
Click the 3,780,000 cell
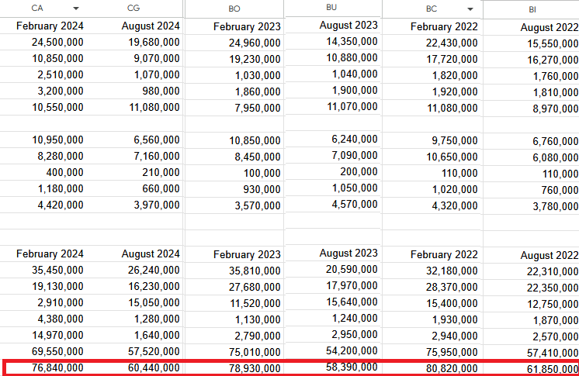pos(555,206)
